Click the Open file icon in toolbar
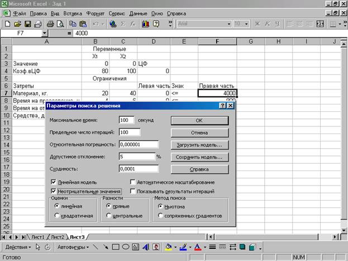The height and width of the screenshot is (261, 348). coord(17,24)
